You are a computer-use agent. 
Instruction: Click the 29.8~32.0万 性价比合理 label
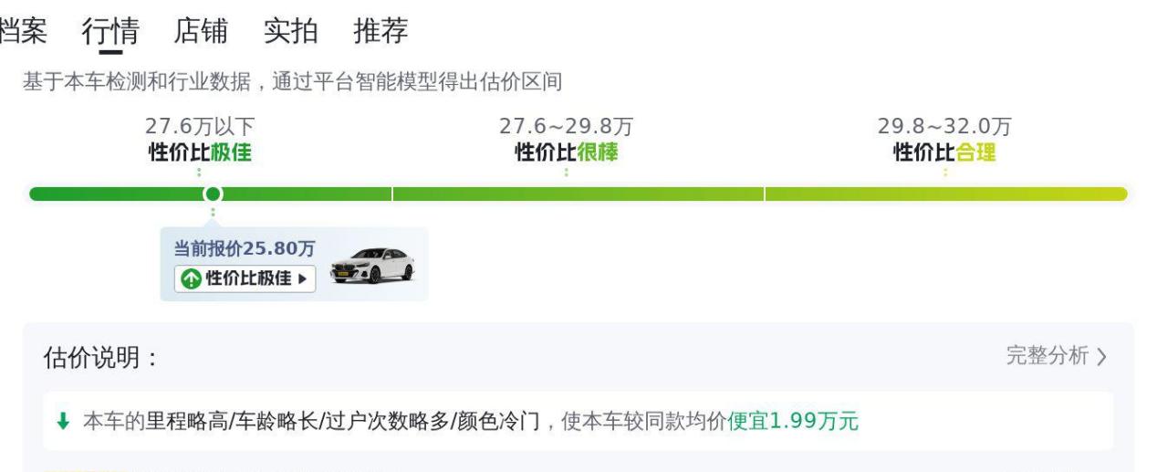(x=944, y=140)
